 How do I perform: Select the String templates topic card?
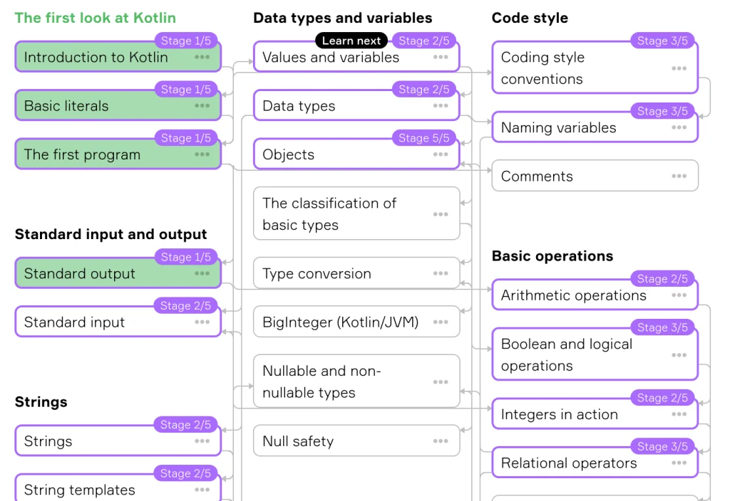tap(100, 490)
